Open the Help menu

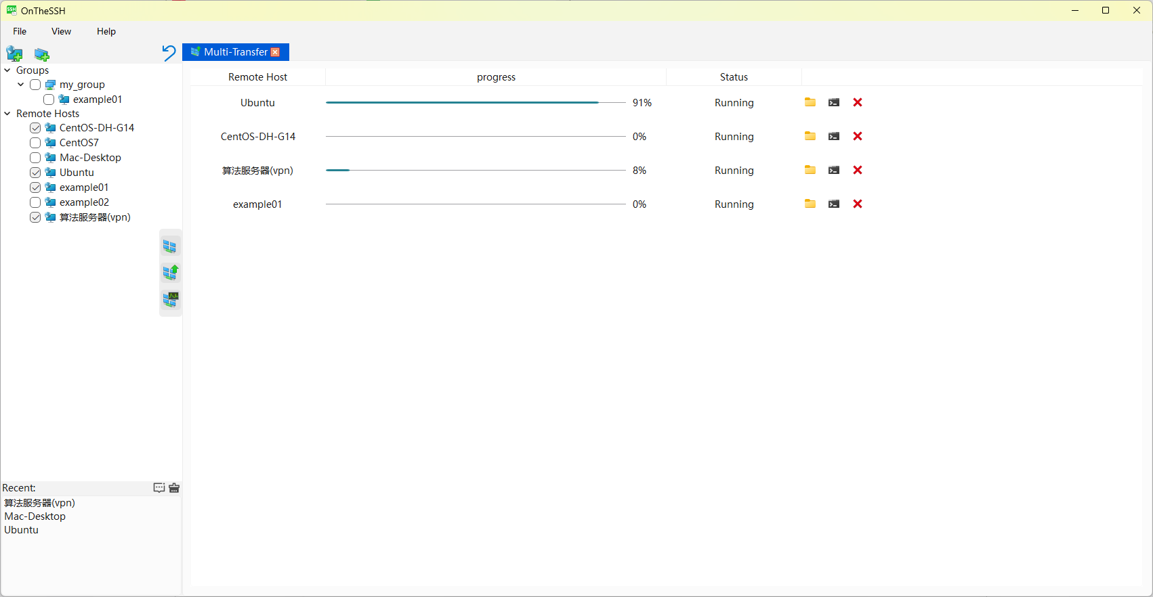pyautogui.click(x=106, y=31)
